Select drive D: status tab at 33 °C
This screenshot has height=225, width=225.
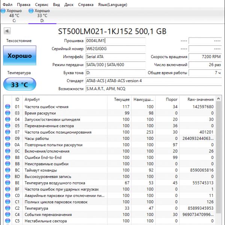(x=42, y=15)
